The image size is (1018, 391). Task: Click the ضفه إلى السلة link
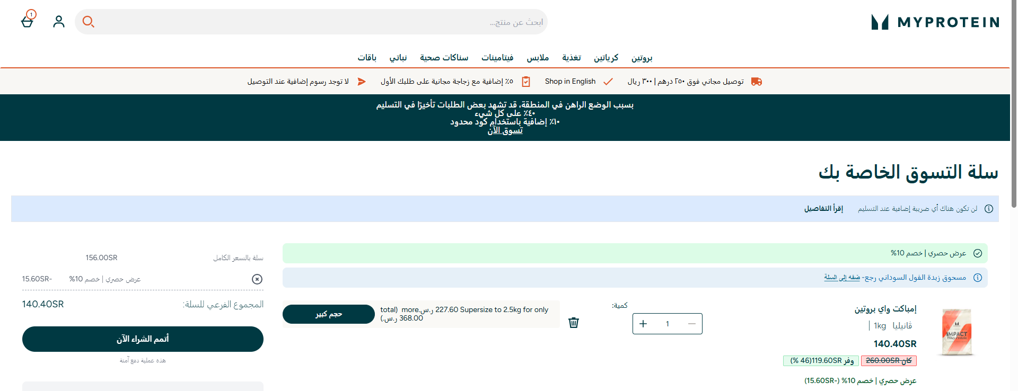842,278
